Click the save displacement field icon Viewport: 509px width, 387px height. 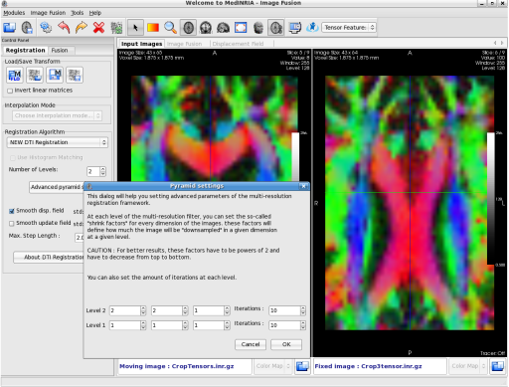[75, 75]
